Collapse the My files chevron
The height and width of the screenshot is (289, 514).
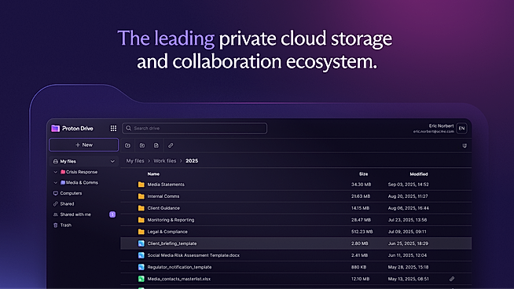pyautogui.click(x=112, y=162)
